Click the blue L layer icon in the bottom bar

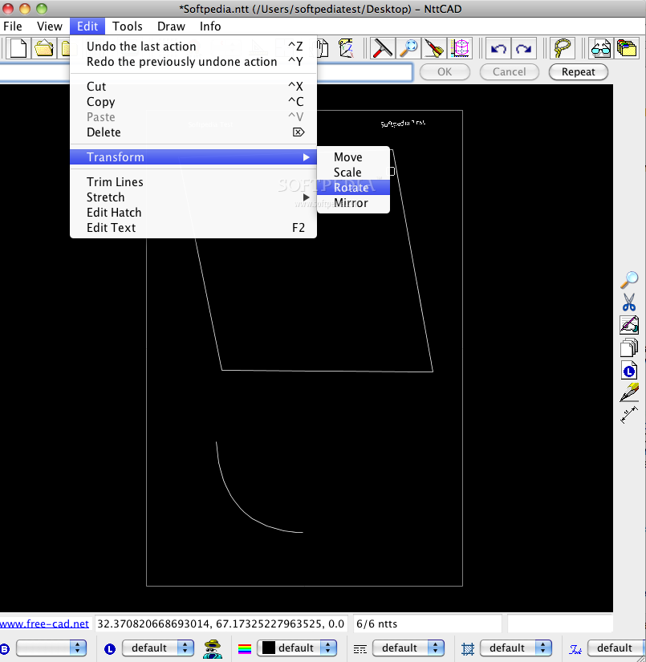click(110, 649)
